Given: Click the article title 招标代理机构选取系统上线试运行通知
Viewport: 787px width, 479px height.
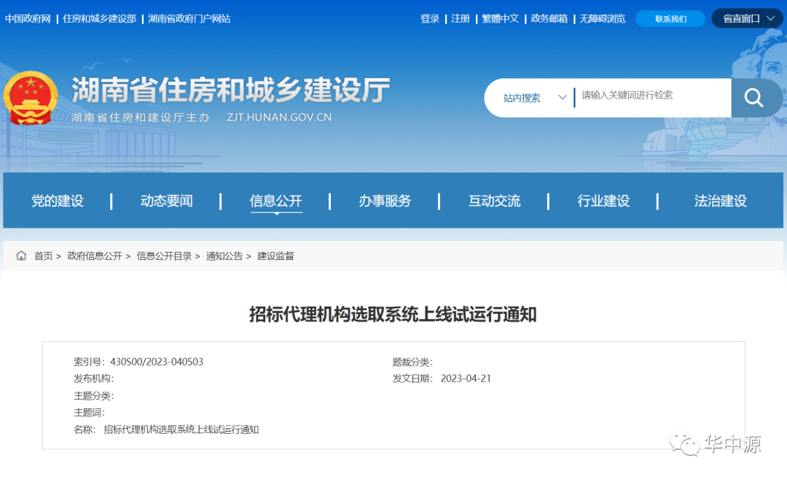Looking at the screenshot, I should pyautogui.click(x=393, y=314).
